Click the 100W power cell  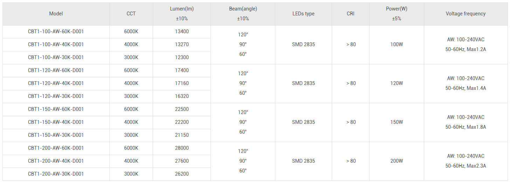click(397, 44)
